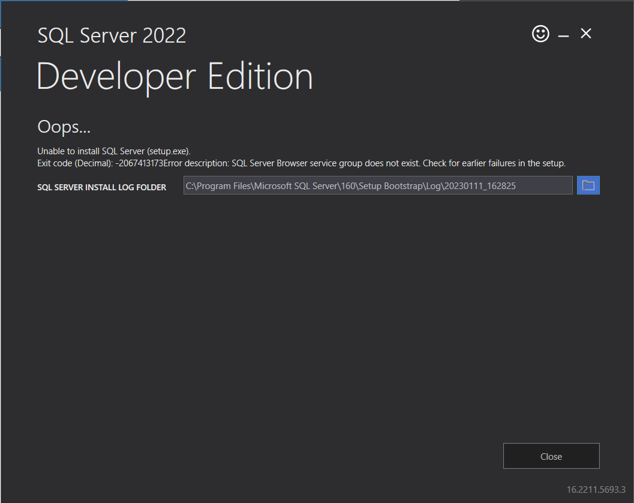
Task: Click the smiley feedback icon
Action: pyautogui.click(x=540, y=34)
